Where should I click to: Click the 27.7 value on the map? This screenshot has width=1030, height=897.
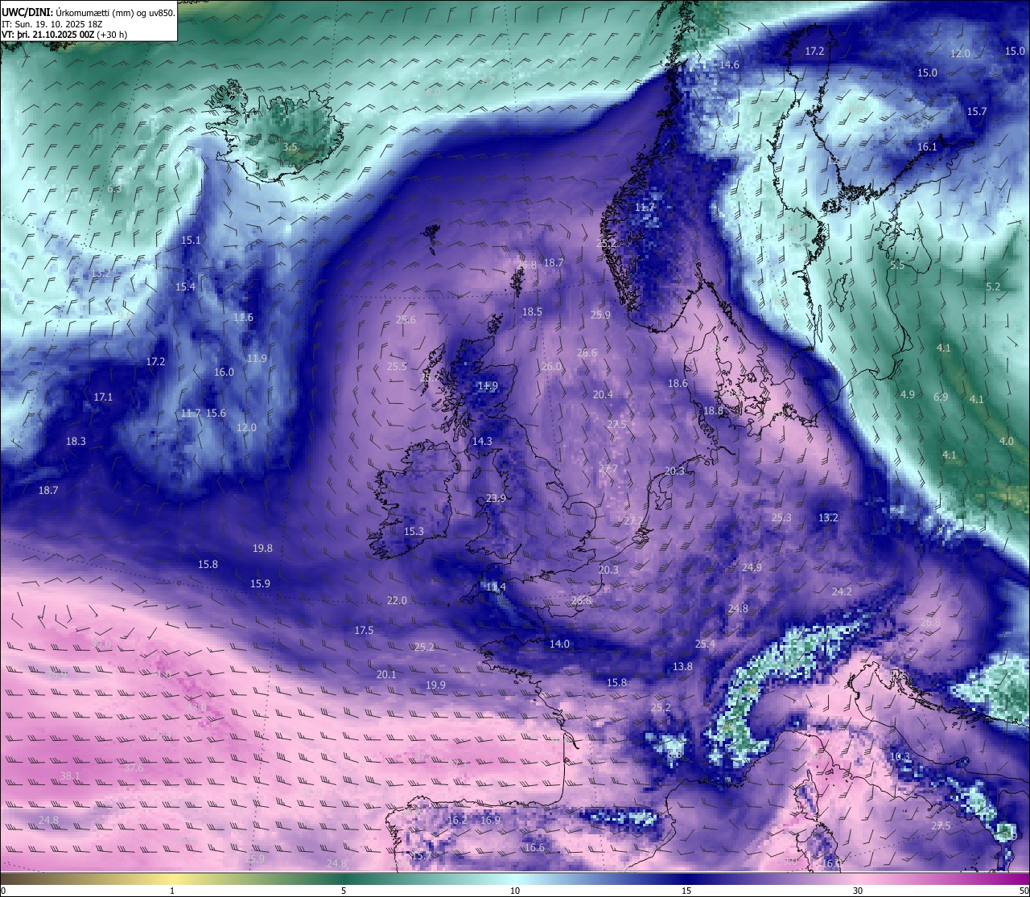point(608,468)
